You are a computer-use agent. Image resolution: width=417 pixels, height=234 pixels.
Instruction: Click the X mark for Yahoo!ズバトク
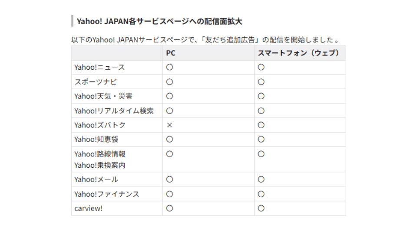[169, 125]
